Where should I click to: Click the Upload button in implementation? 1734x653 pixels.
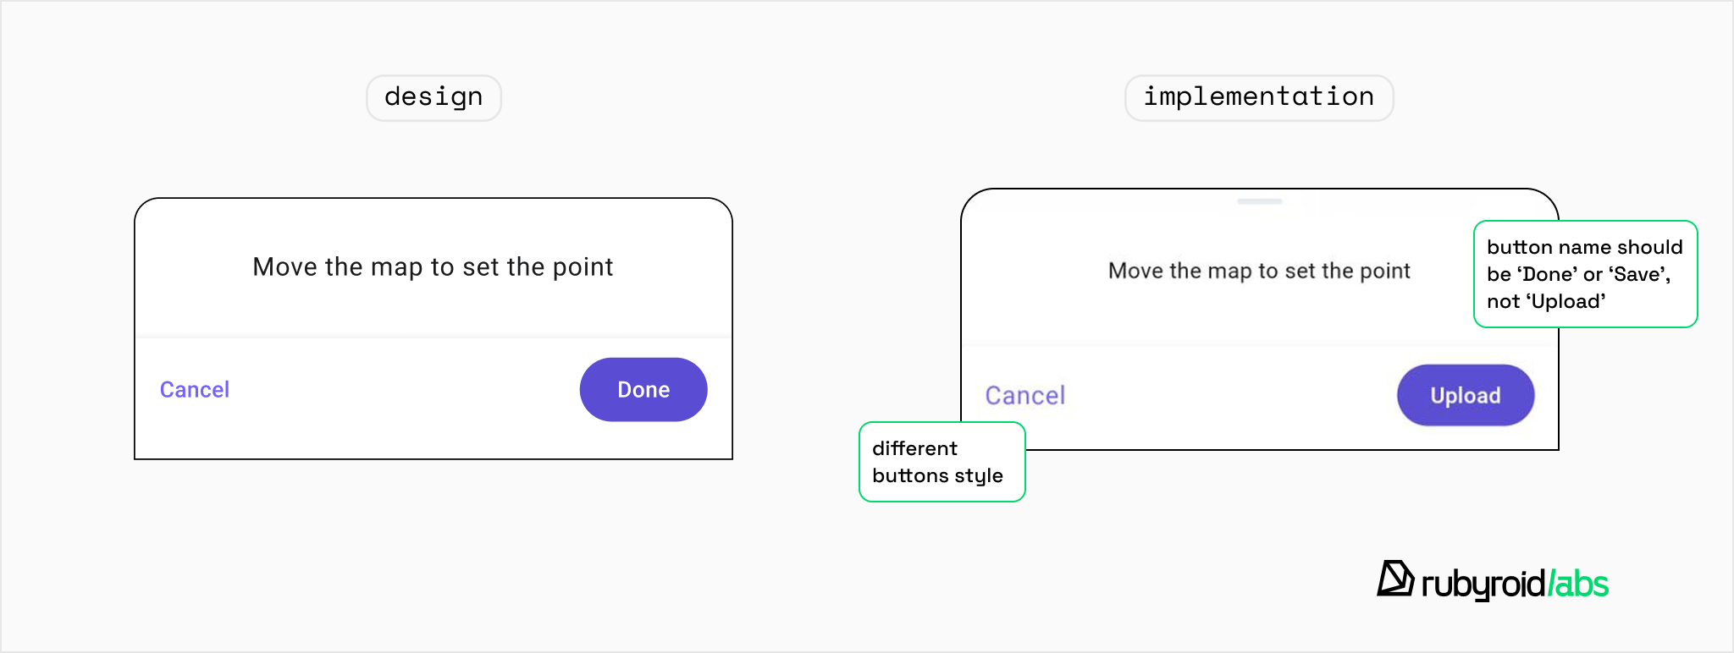(1465, 395)
